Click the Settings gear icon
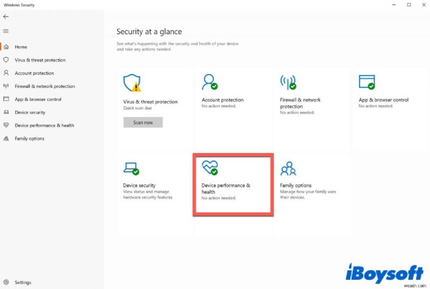The width and height of the screenshot is (430, 289). pos(6,282)
